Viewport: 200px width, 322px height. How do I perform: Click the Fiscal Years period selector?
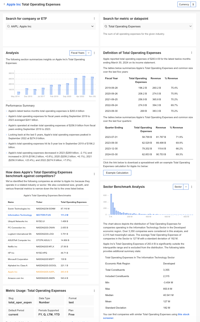(x=78, y=53)
